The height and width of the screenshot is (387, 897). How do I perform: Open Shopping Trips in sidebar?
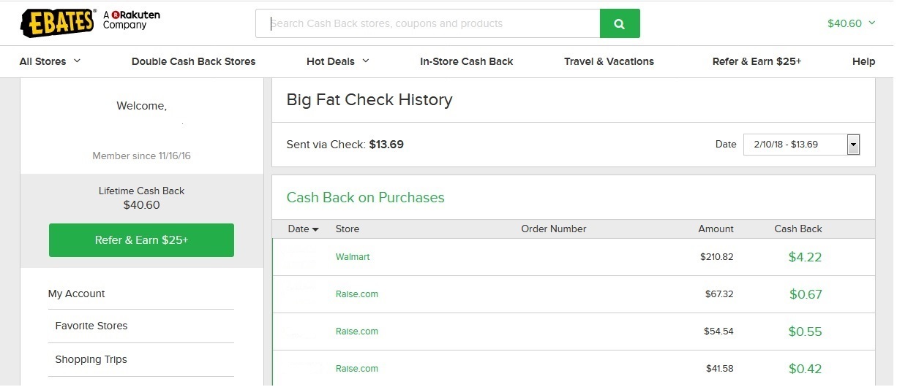[x=91, y=359]
